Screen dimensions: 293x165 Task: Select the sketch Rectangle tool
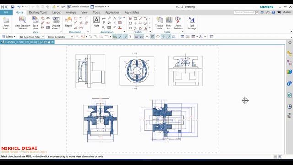pos(136,18)
